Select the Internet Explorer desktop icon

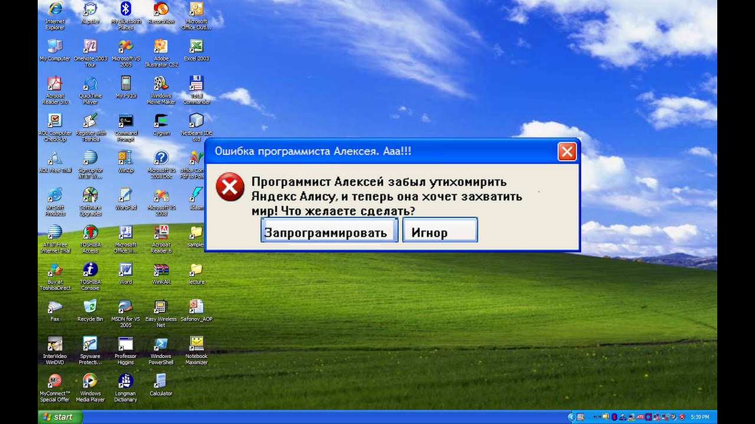[55, 16]
